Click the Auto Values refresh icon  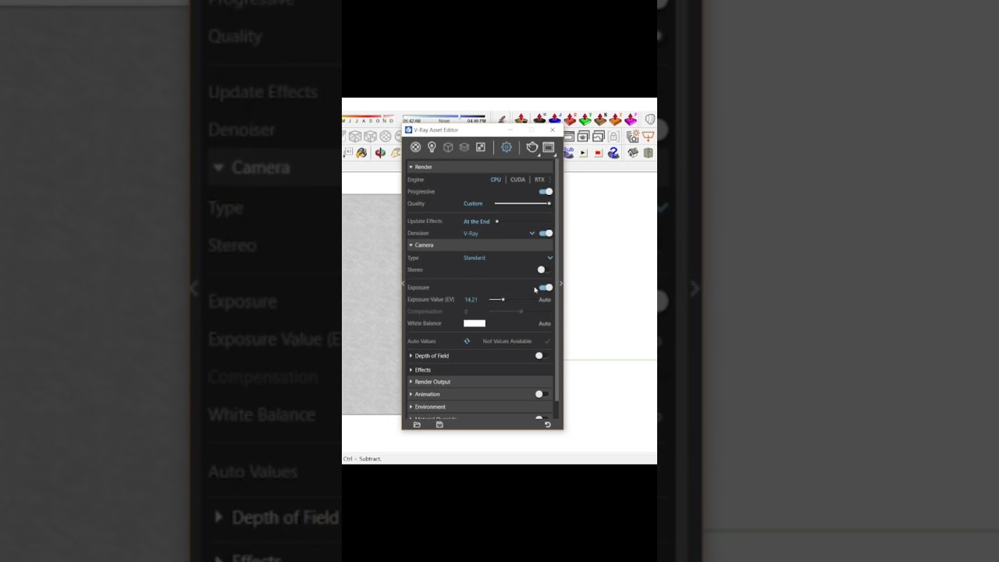467,341
